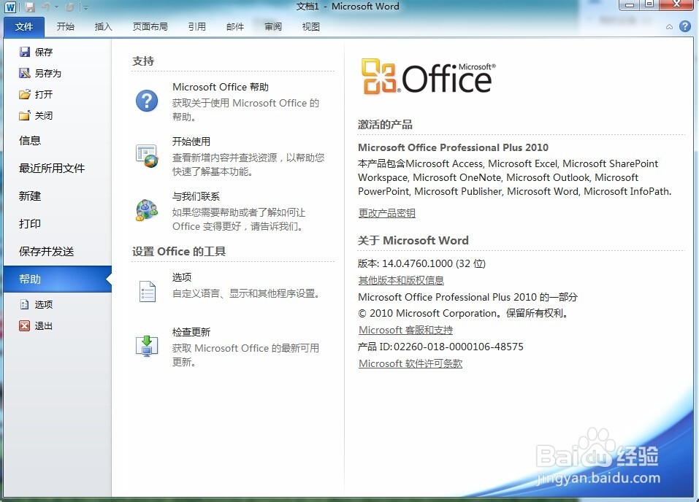Screen dimensions: 699x502
Task: Open the undo history dropdown arrow
Action: [57, 7]
